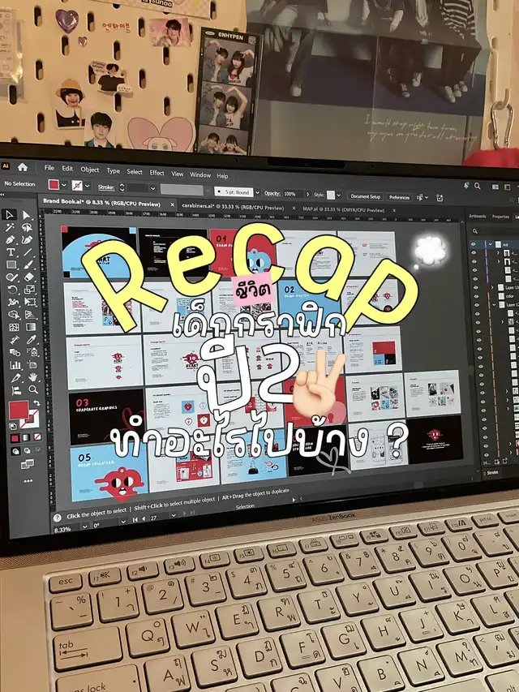Switch to the carabiners.ai document tab
Viewport: 519px width, 692px height.
pos(208,208)
